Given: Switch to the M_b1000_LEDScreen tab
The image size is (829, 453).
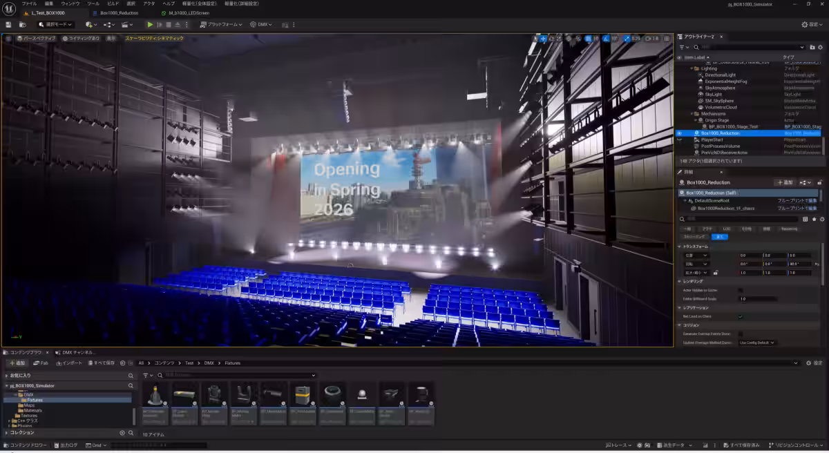Looking at the screenshot, I should (x=189, y=13).
